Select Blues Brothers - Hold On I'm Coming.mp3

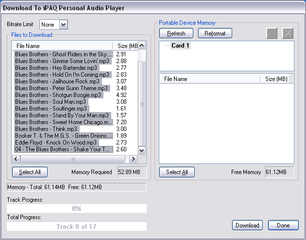click(x=63, y=75)
